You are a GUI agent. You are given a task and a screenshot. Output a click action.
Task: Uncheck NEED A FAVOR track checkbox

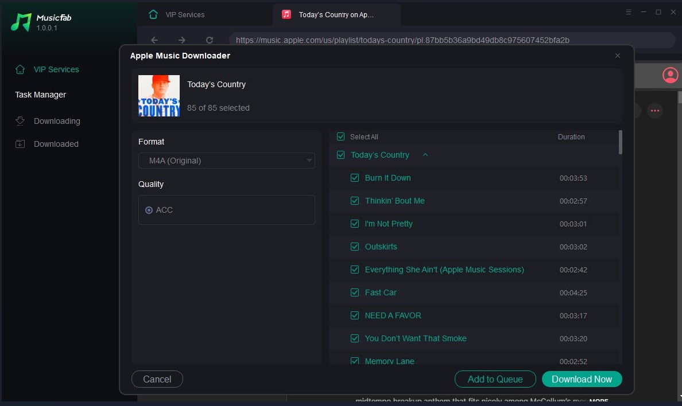point(354,315)
